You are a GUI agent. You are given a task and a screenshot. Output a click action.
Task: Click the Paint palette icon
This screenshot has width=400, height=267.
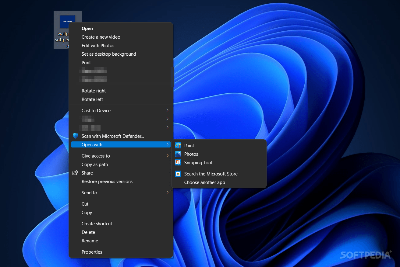click(178, 145)
